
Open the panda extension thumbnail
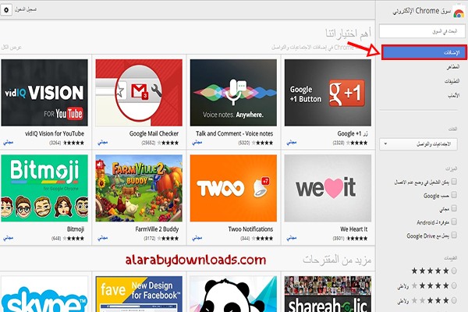pos(233,294)
